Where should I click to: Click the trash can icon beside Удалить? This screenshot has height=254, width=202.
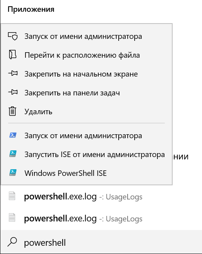(x=13, y=111)
